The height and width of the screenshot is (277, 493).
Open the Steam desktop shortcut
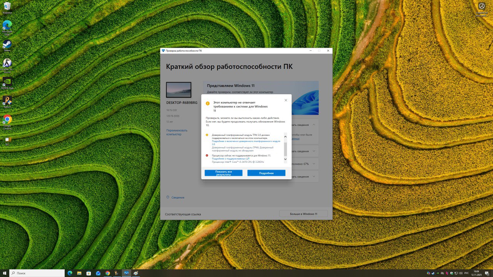click(7, 44)
